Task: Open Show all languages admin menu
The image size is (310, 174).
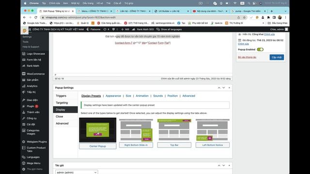Action: coord(169,29)
